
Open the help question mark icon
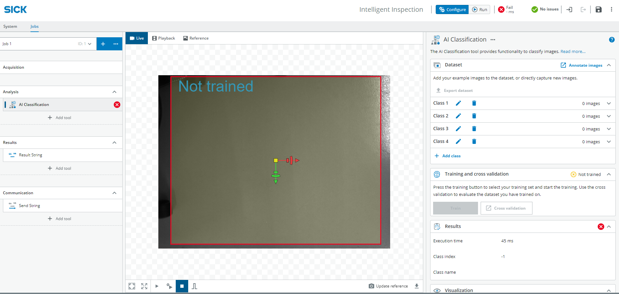612,40
